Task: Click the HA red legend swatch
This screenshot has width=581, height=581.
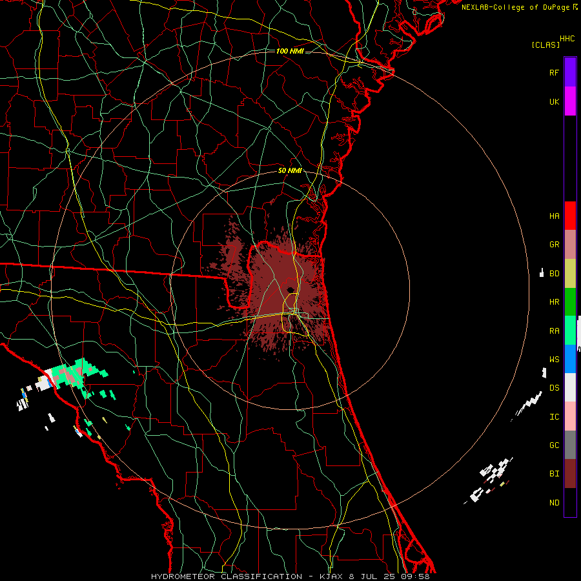Action: click(570, 216)
